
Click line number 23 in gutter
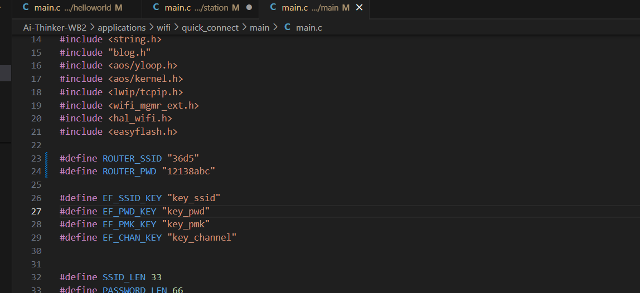[36, 158]
